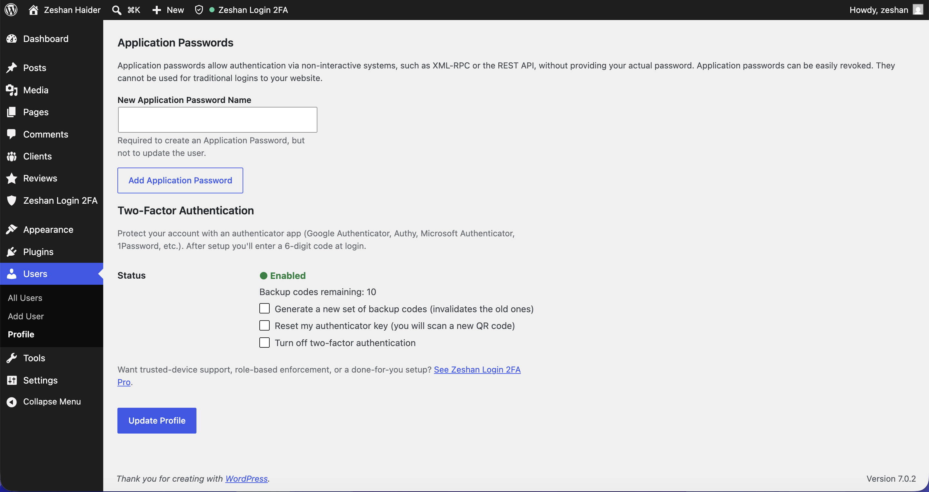
Task: Check Generate a new set of backup codes
Action: coord(265,309)
